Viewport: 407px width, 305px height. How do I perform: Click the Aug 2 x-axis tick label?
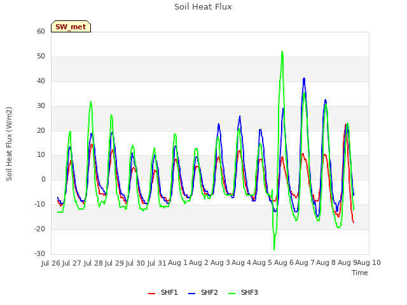[x=198, y=262]
